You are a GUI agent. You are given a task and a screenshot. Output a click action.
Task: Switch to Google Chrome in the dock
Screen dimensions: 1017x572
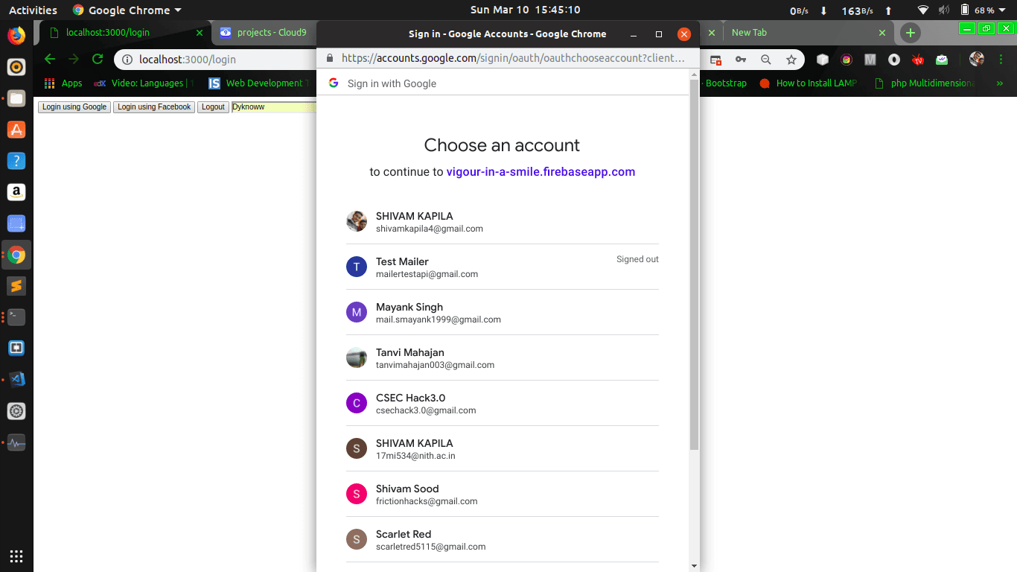click(x=16, y=255)
